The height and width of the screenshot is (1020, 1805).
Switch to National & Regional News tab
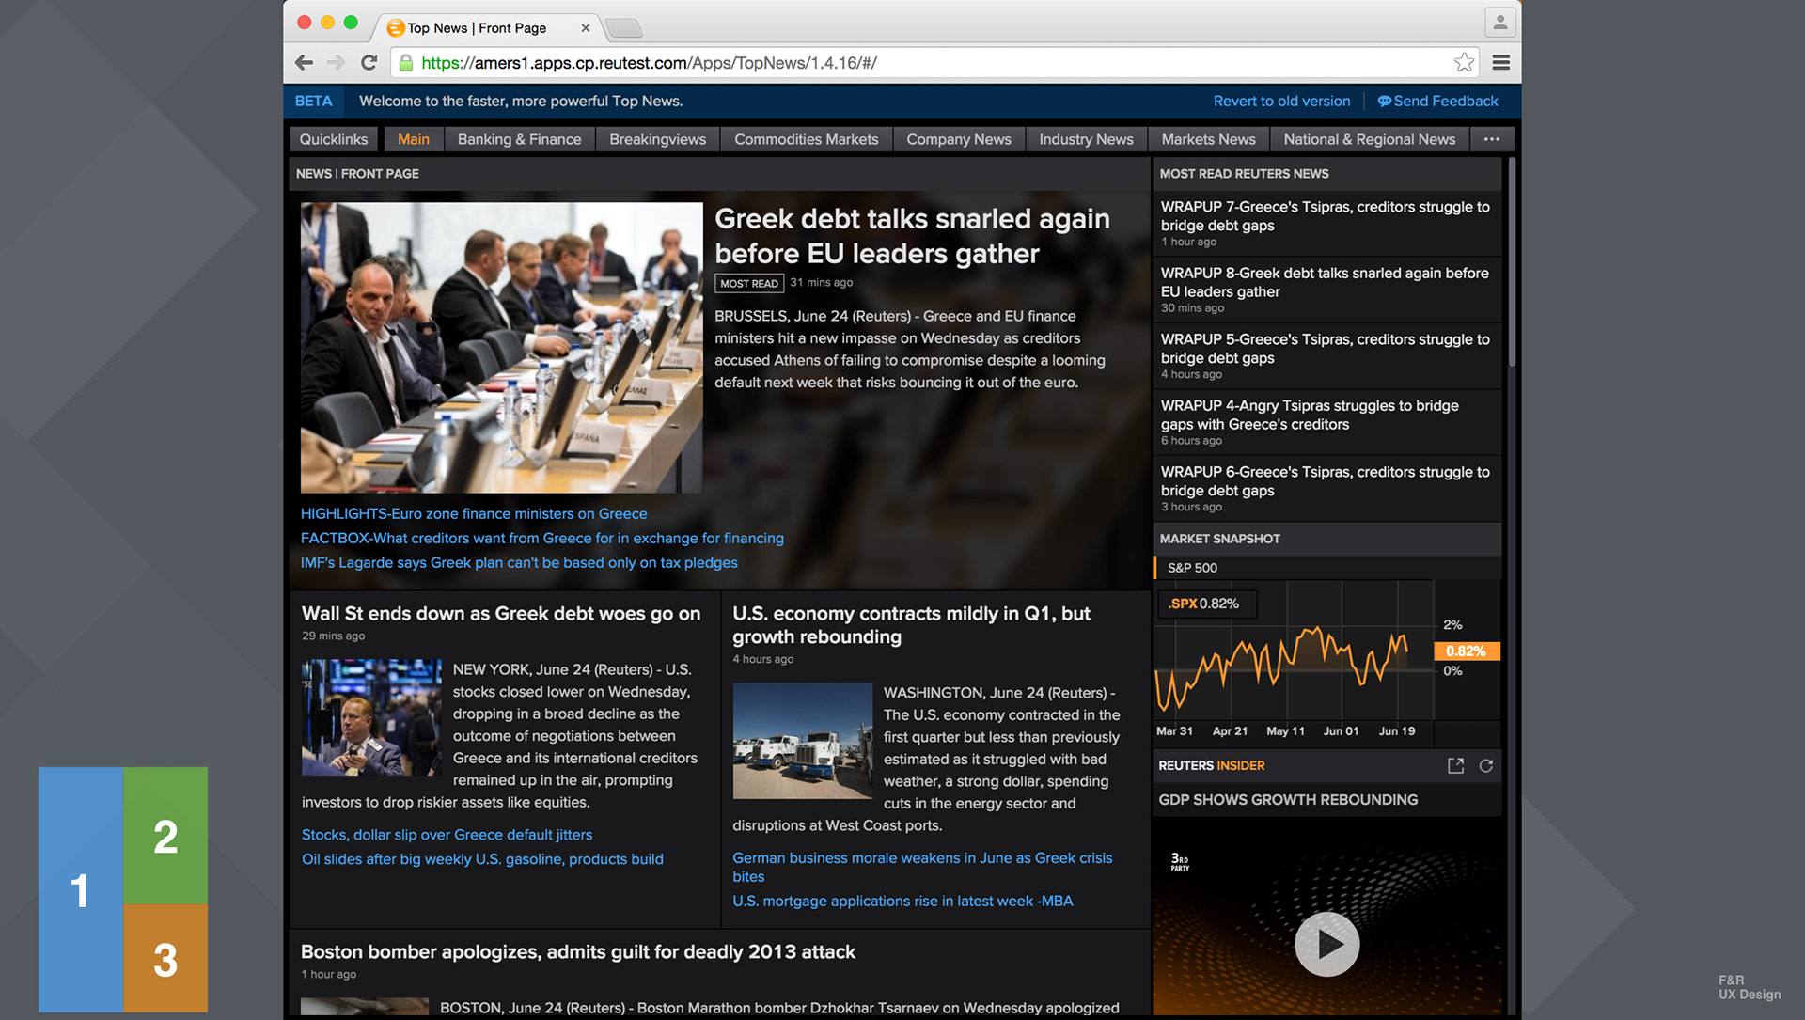(x=1370, y=139)
